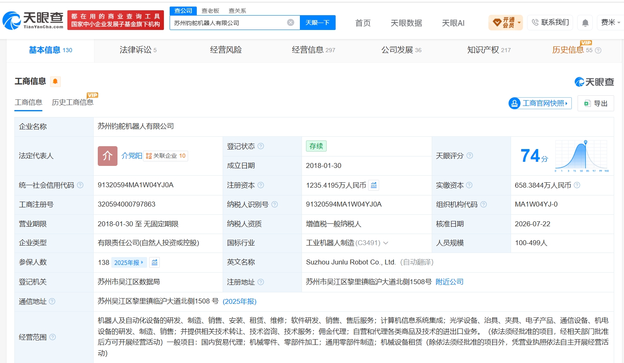
Task: Click the help icon next to 组织机构代码
Action: pos(484,204)
